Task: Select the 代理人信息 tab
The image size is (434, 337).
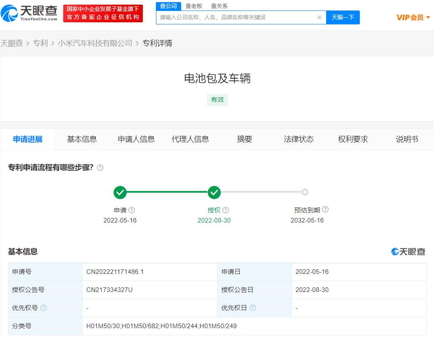Action: click(190, 139)
